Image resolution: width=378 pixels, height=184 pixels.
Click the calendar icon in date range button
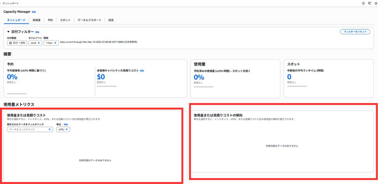[x=10, y=43]
